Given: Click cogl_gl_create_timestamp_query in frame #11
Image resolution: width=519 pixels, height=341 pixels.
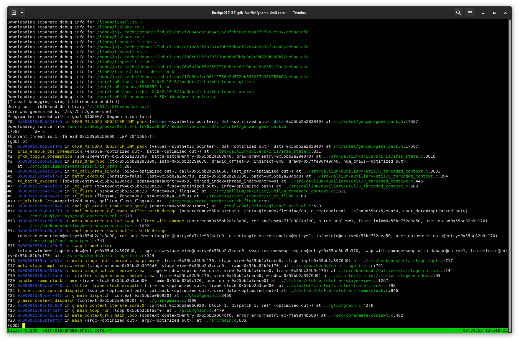Looking at the screenshot, I should pos(109,206).
